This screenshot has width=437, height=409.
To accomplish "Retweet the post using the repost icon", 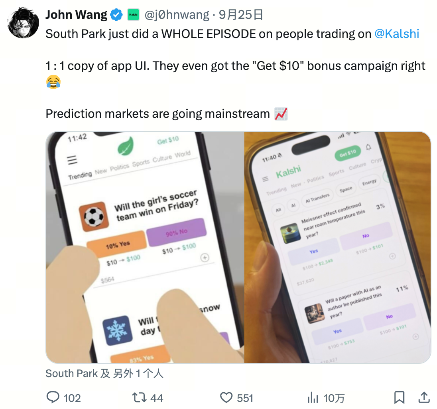I will [x=139, y=397].
